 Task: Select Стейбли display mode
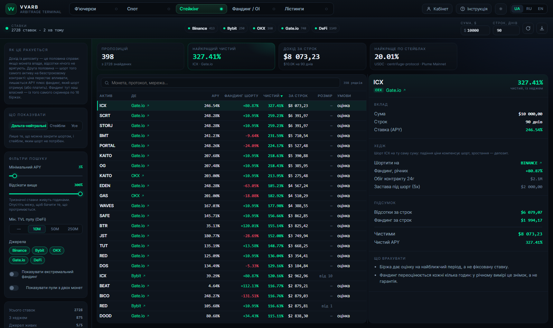click(57, 126)
